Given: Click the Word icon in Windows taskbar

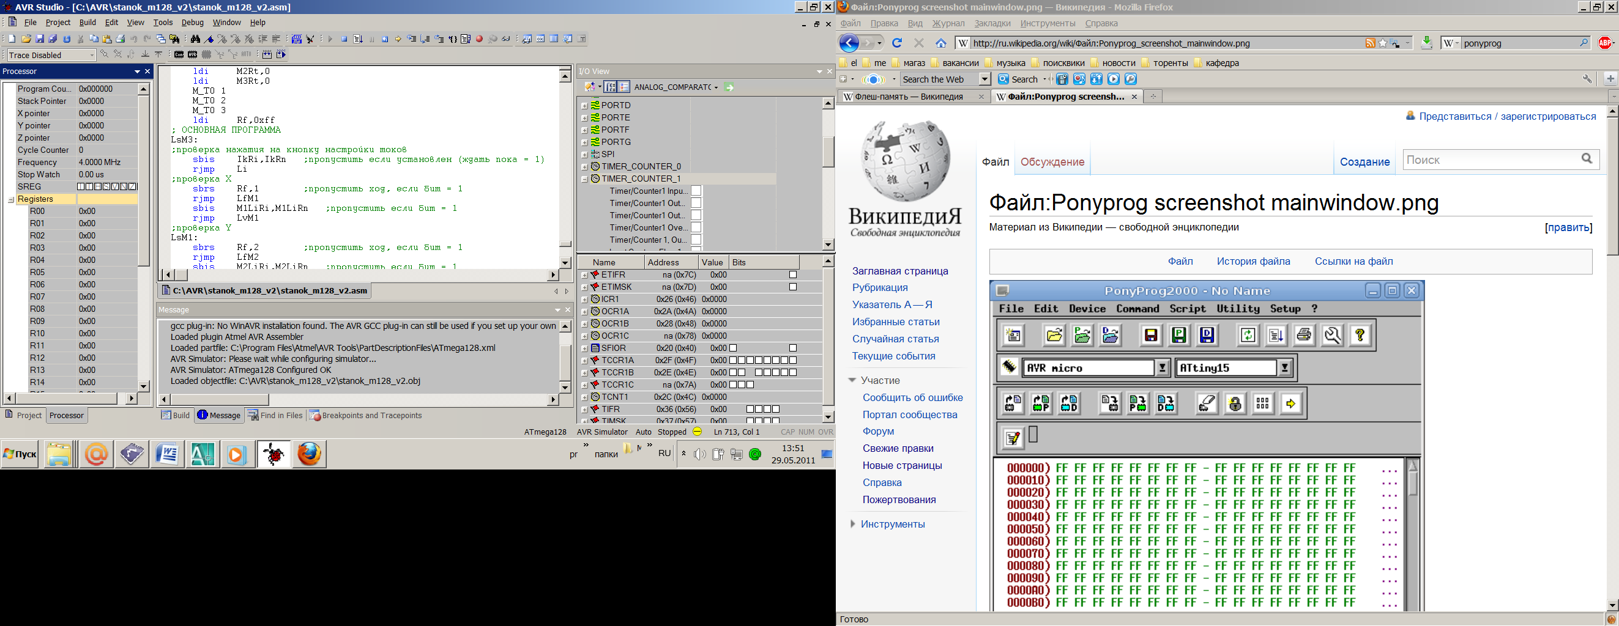Looking at the screenshot, I should pyautogui.click(x=166, y=454).
